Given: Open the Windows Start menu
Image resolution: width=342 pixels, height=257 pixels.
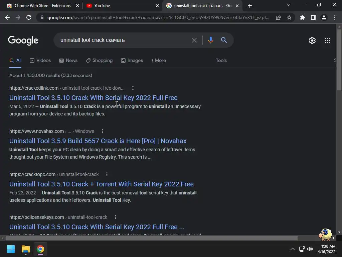Looking at the screenshot, I should tap(11, 249).
